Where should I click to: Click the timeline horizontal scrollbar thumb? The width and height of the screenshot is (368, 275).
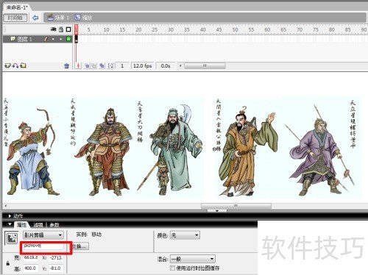coord(205,65)
